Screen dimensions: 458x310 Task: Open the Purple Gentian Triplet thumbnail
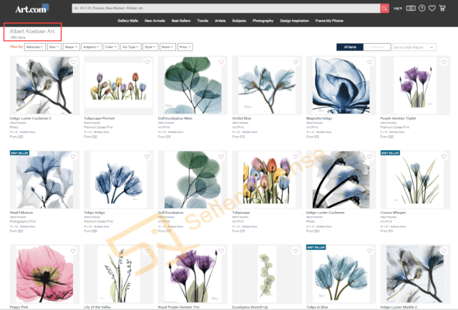(415, 85)
